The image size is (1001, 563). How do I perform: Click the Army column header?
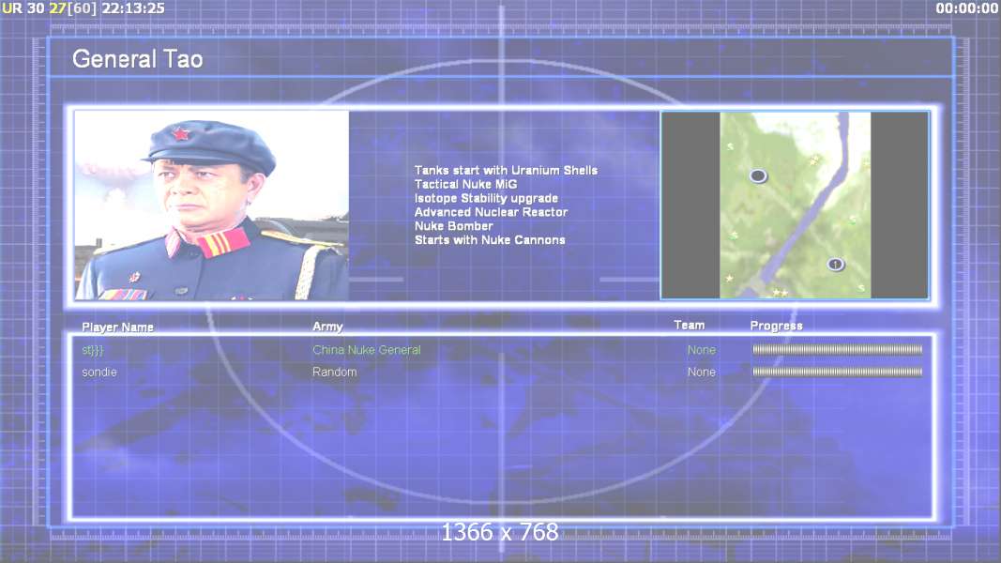pos(327,327)
